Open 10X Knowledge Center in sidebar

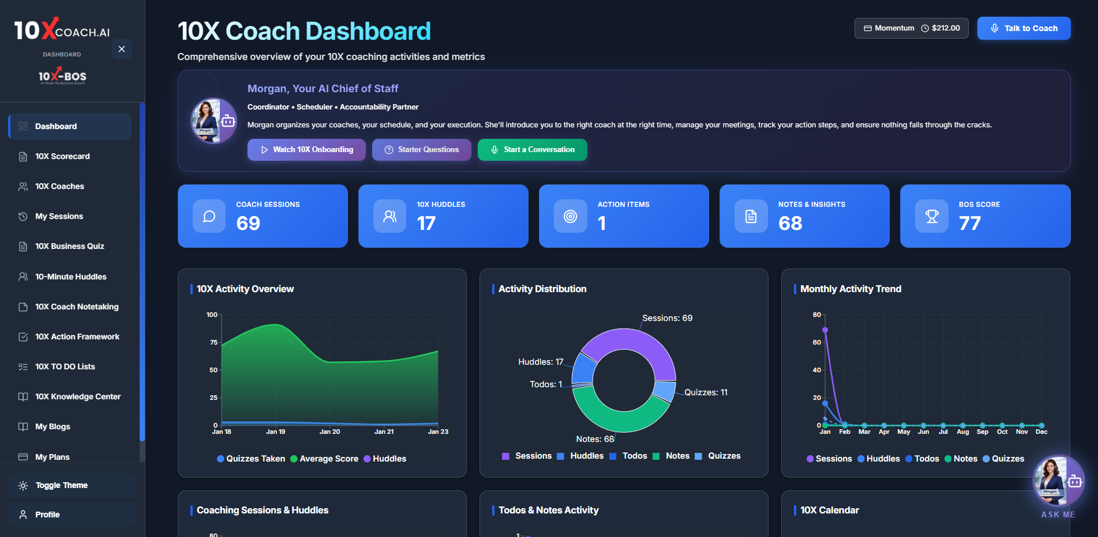click(x=77, y=396)
